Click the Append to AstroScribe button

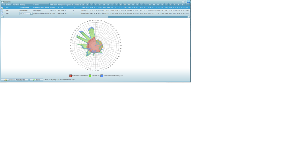[x=15, y=80]
